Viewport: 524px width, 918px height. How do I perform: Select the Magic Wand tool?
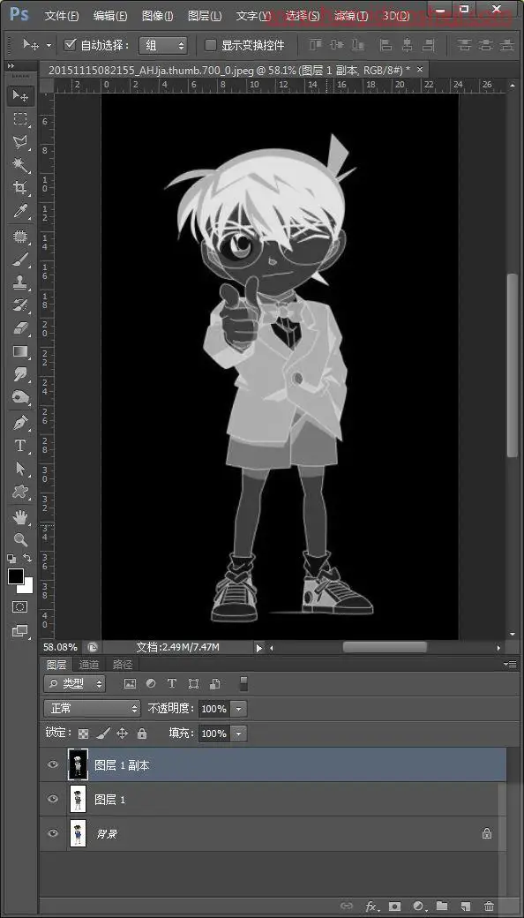click(x=20, y=165)
